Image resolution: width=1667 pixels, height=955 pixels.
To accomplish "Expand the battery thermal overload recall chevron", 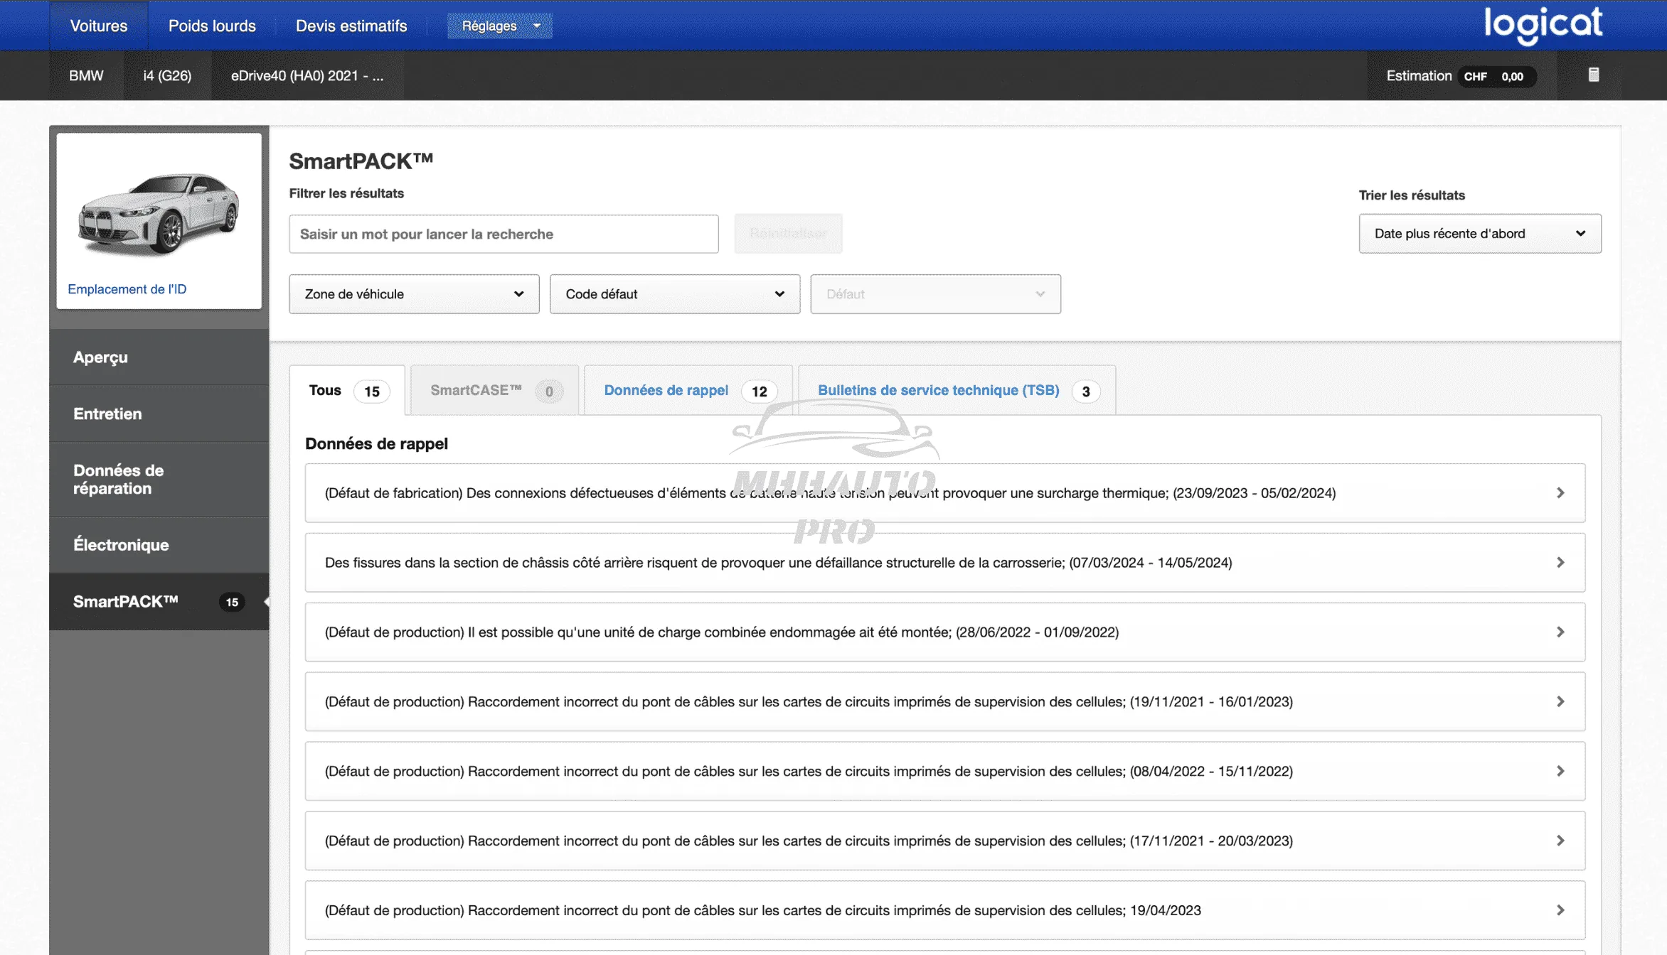I will point(1560,493).
